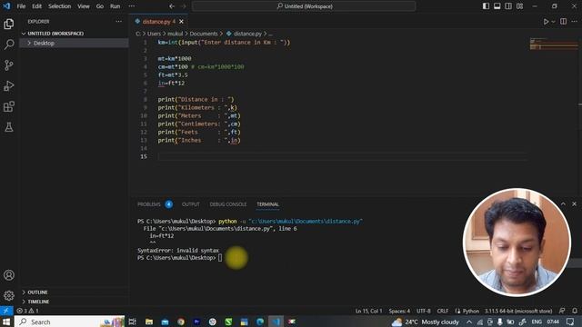Expand the Timeline section
The image size is (582, 327).
[x=74, y=302]
